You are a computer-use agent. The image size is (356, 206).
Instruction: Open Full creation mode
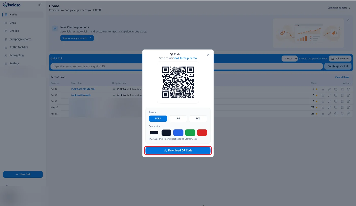[x=340, y=59]
